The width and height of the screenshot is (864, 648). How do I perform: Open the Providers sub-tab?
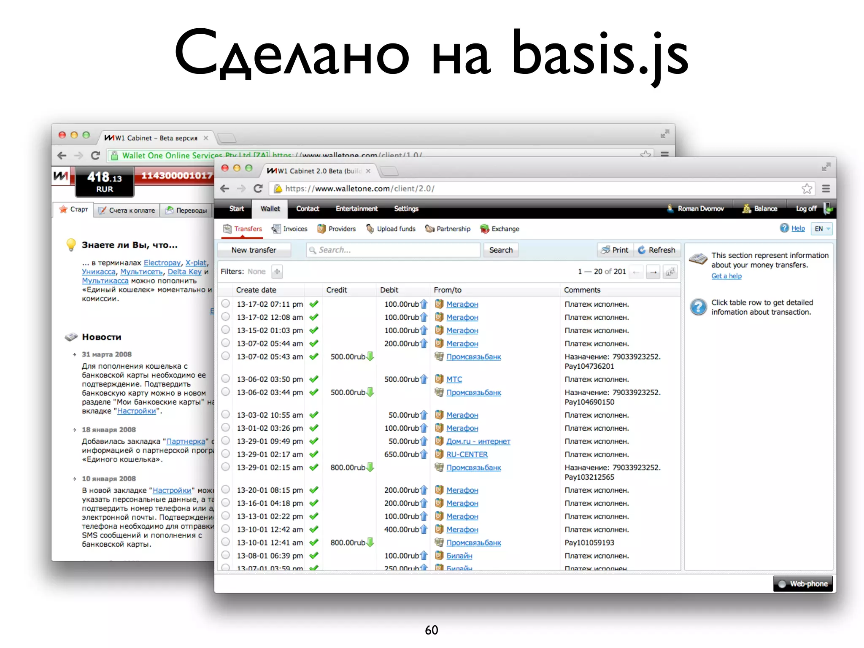(x=337, y=229)
